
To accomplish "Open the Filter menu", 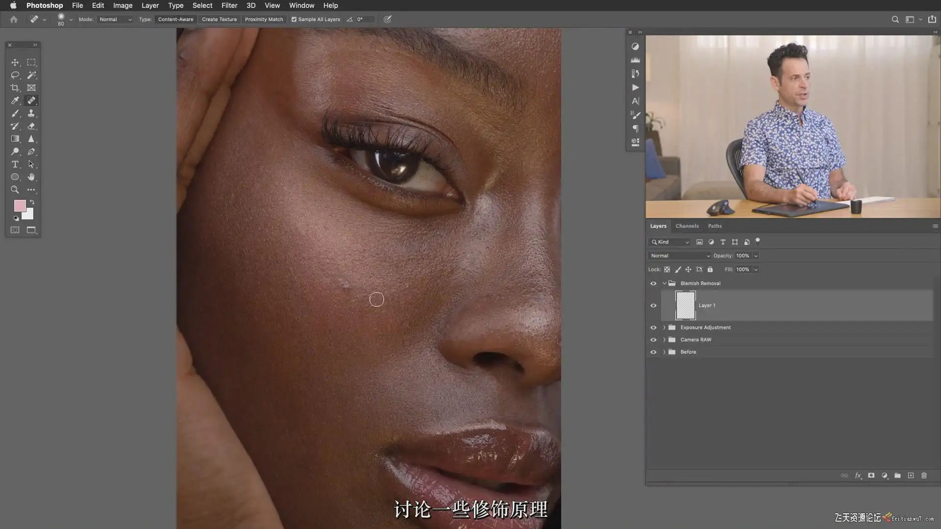I will point(229,5).
